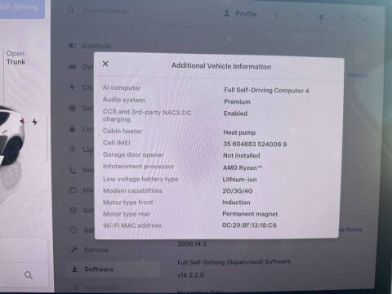Tap the Search Settings input field
392x294 pixels.
[106, 11]
